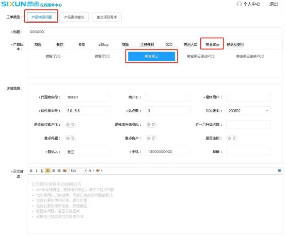Switch to the 餐饮 product tab

(x=60, y=45)
